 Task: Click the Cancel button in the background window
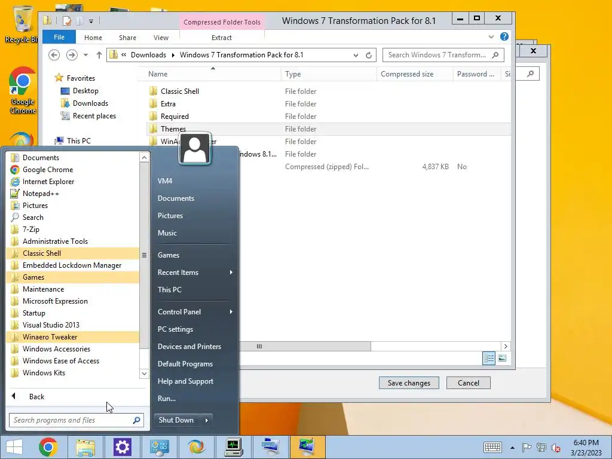pyautogui.click(x=469, y=383)
